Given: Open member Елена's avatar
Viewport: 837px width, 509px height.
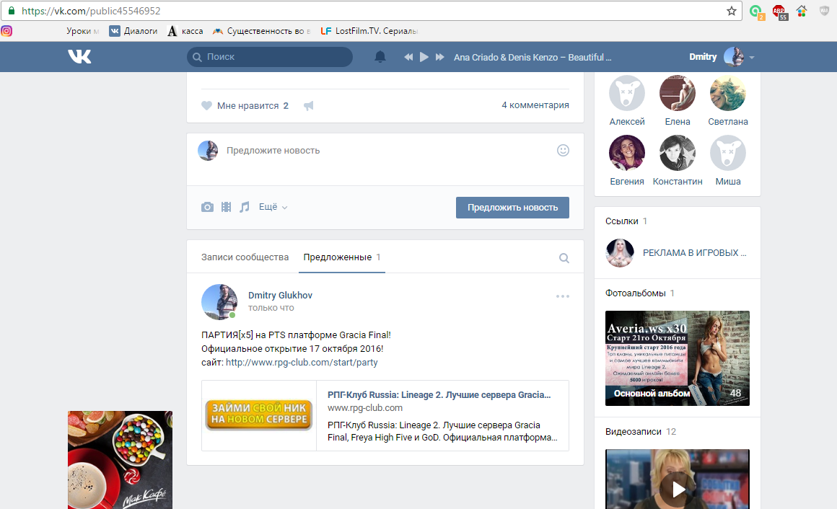Looking at the screenshot, I should 678,94.
